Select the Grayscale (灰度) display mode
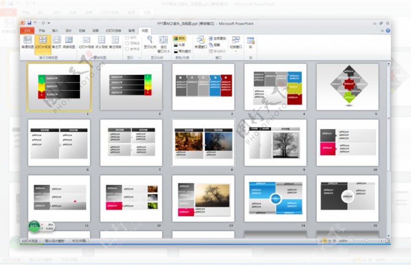This screenshot has width=411, height=265. pyautogui.click(x=179, y=45)
